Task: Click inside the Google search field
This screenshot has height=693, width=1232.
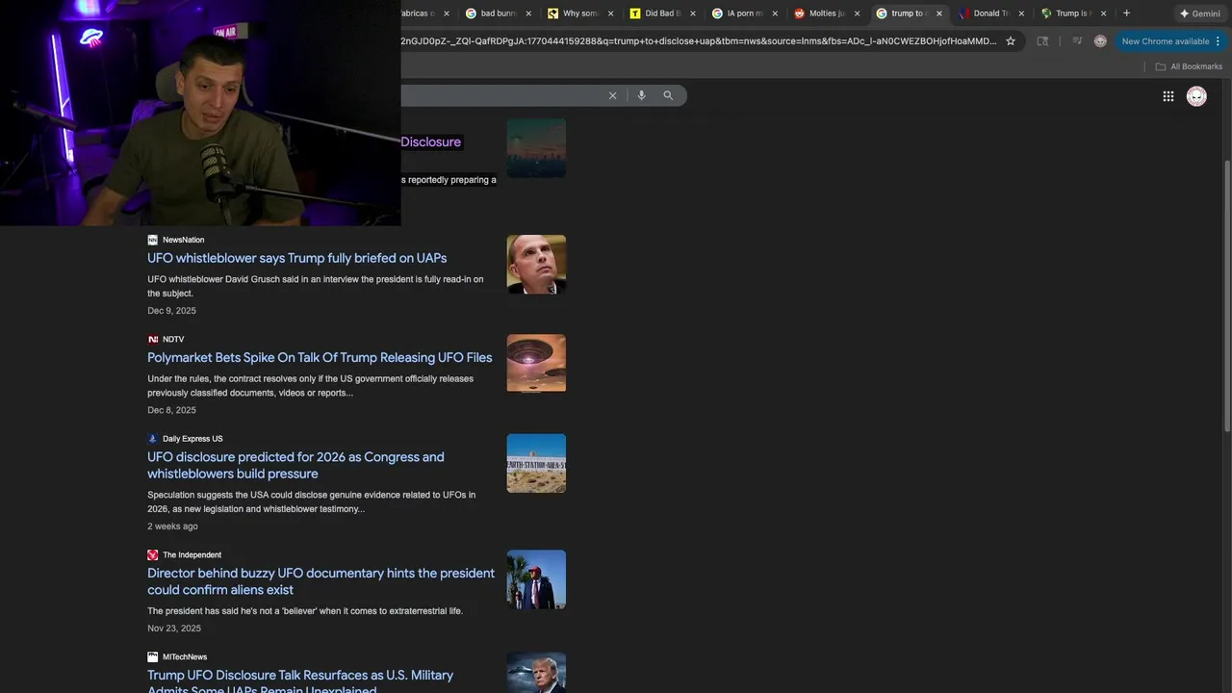Action: pyautogui.click(x=500, y=95)
